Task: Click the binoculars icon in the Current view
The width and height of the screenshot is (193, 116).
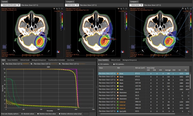Action: (x=54, y=9)
